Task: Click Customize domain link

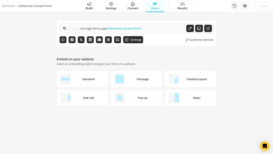Action: click(x=200, y=40)
